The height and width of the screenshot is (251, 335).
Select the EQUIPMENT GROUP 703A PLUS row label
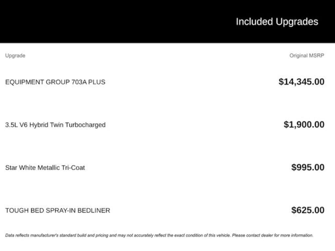tap(55, 82)
